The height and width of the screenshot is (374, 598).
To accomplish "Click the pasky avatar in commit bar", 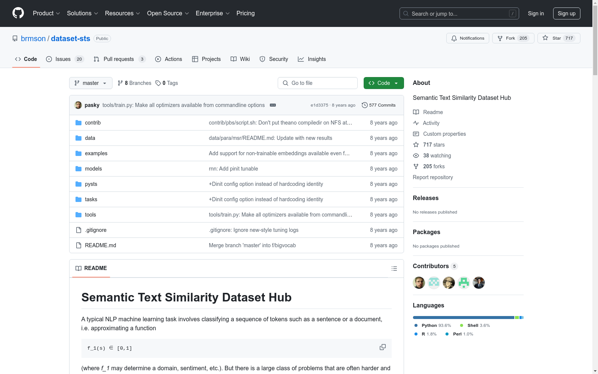I will coord(78,105).
